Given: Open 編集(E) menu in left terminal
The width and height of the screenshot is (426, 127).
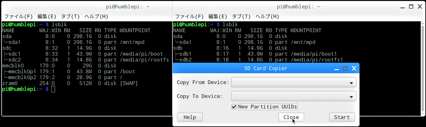Looking at the screenshot, I should tap(47, 16).
